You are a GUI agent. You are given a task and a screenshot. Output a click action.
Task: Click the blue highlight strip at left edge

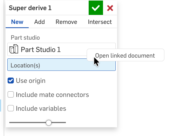point(1,105)
